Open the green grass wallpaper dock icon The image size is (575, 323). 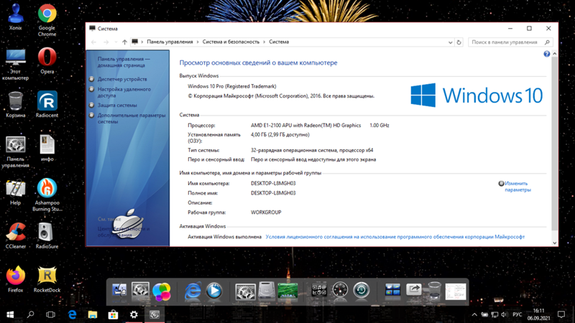pyautogui.click(x=288, y=291)
